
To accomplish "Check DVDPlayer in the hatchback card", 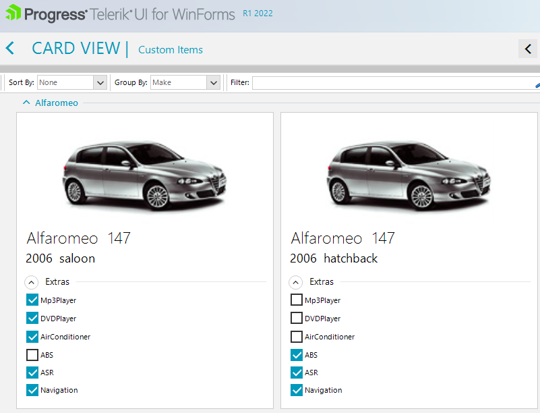I will [x=297, y=318].
